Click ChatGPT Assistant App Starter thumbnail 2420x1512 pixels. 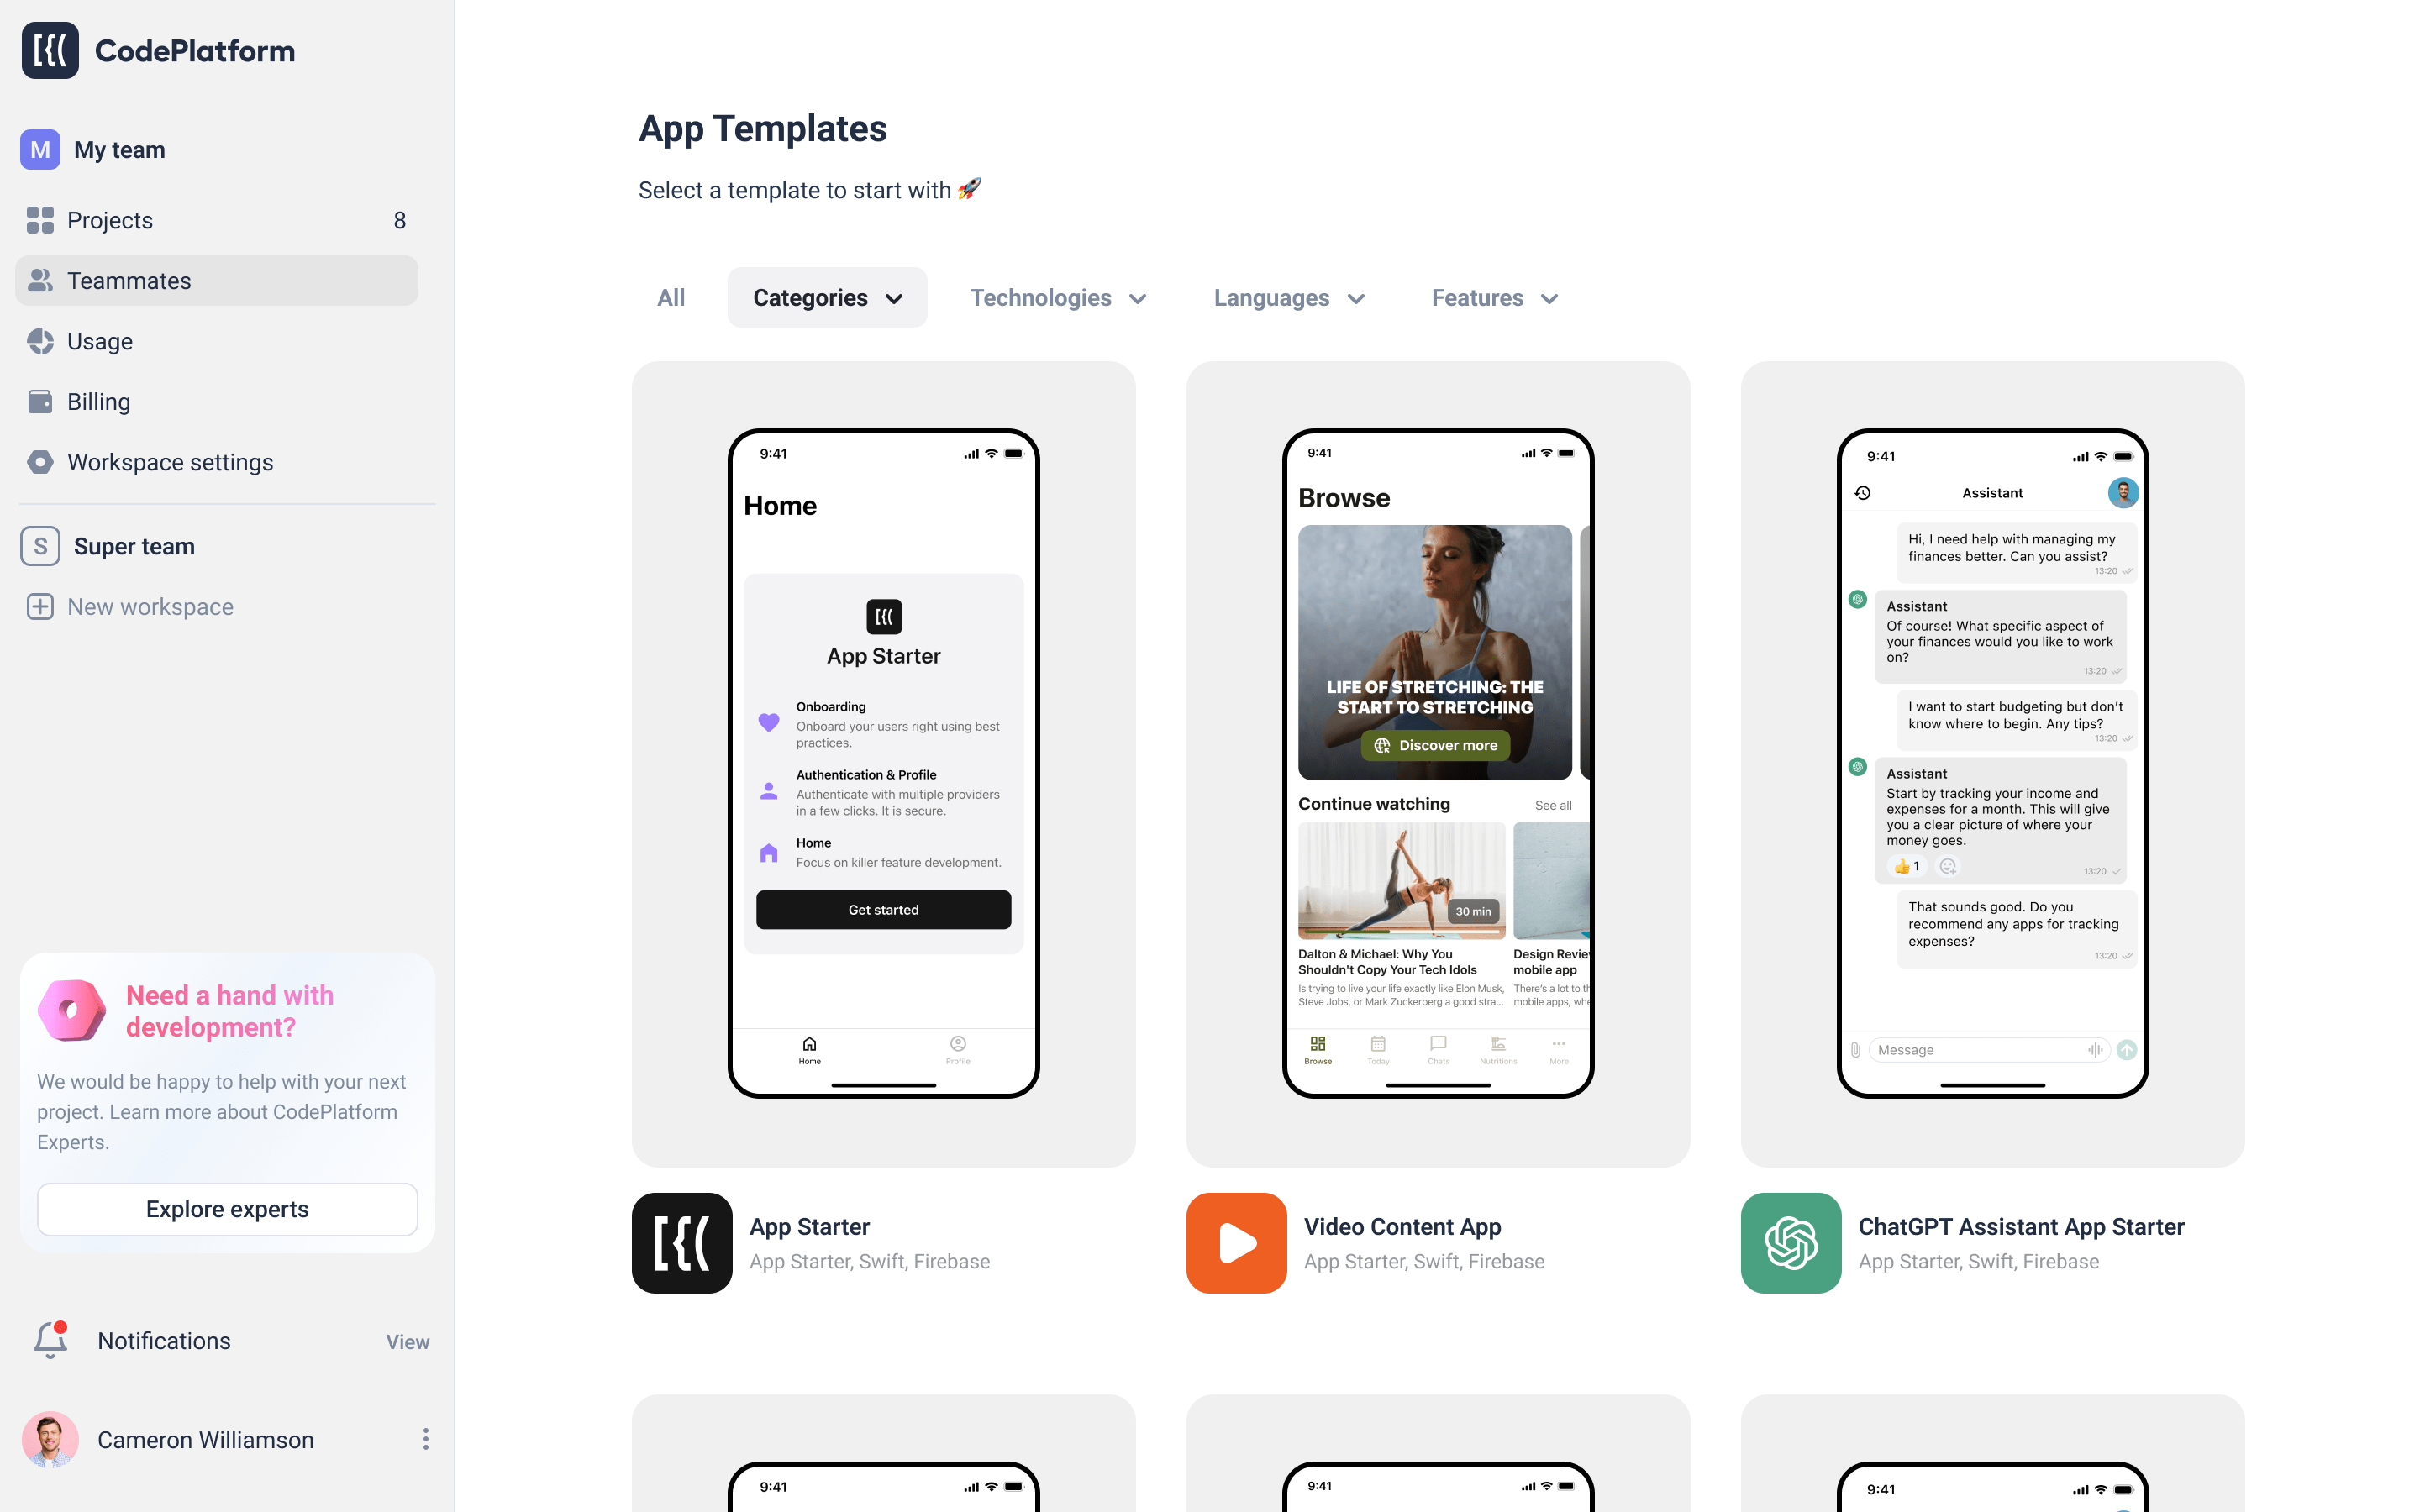tap(1993, 763)
